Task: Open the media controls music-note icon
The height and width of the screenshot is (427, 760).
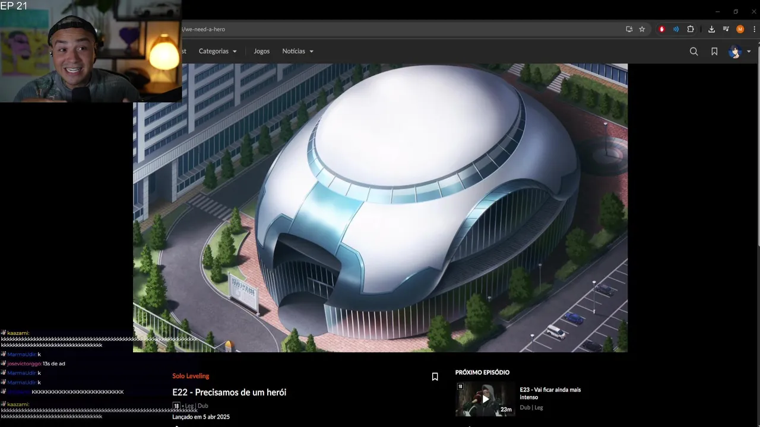Action: coord(726,29)
